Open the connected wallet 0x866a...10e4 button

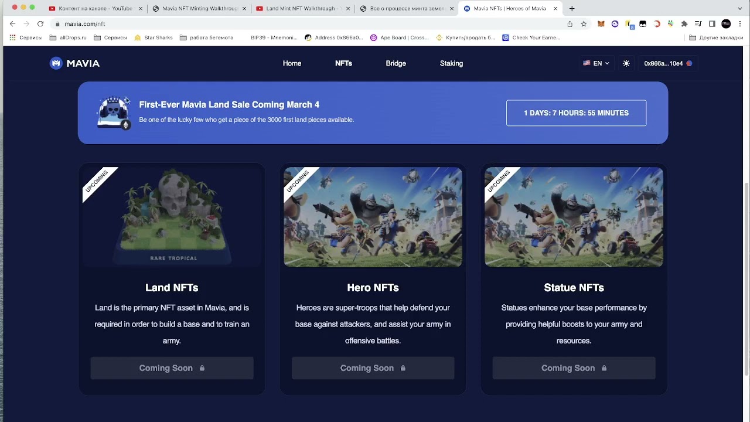(x=668, y=63)
